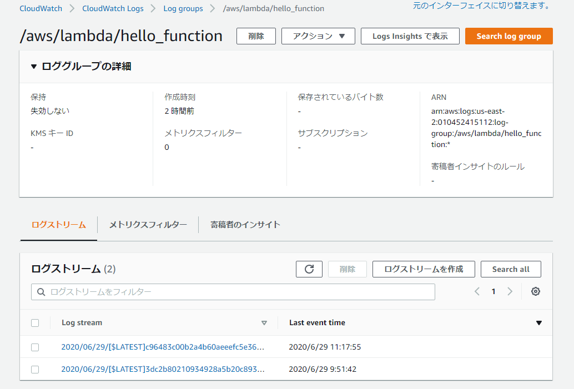Image resolution: width=574 pixels, height=389 pixels.
Task: Click the Search all button
Action: click(x=511, y=269)
